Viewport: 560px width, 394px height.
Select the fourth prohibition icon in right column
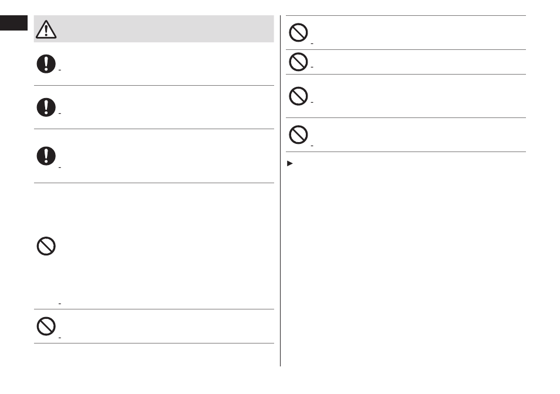[x=298, y=134]
